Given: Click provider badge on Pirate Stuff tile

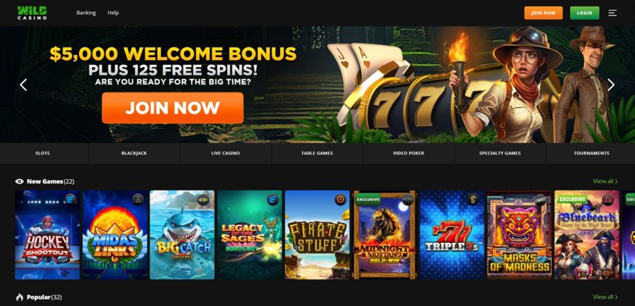Looking at the screenshot, I should (341, 199).
